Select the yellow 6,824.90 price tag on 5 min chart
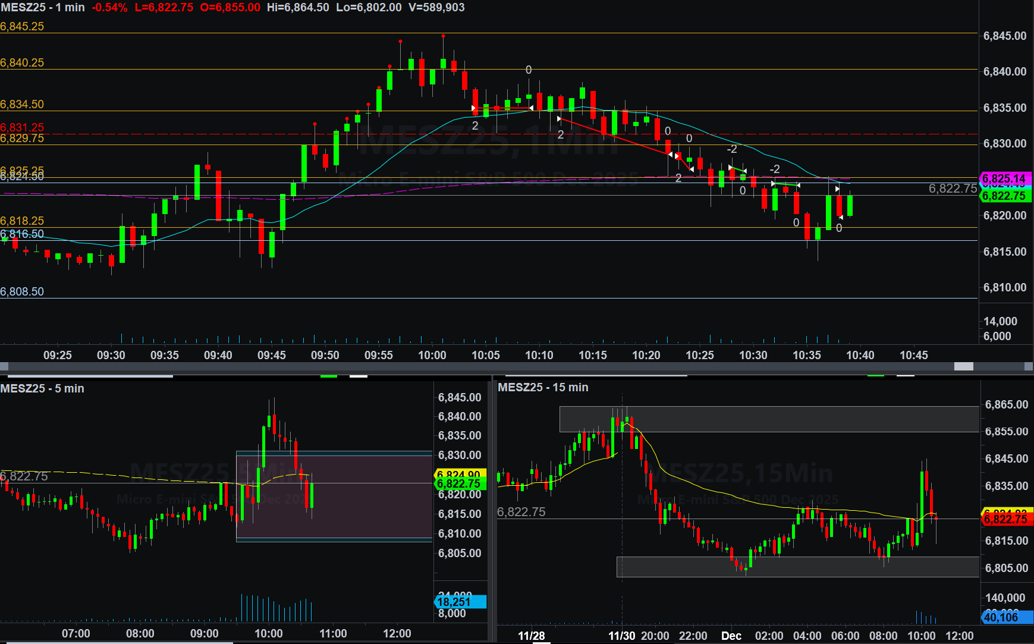This screenshot has height=644, width=1034. tap(460, 474)
